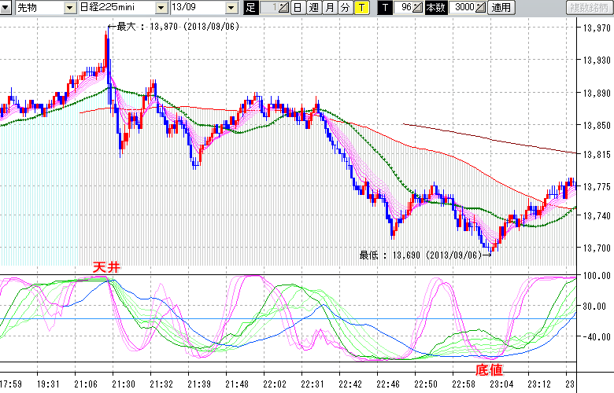Image resolution: width=614 pixels, height=393 pixels.
Task: Click the 複数銘柄 multiple symbols button
Action: pyautogui.click(x=588, y=8)
